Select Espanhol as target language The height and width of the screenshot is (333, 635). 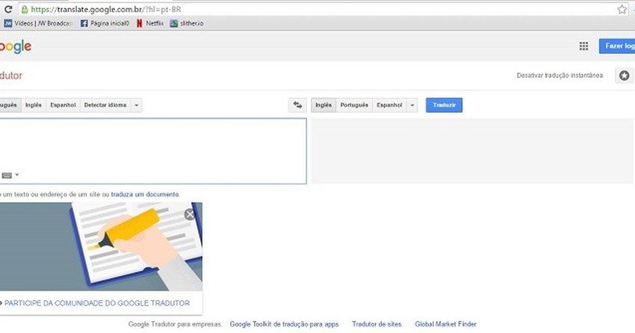click(389, 105)
